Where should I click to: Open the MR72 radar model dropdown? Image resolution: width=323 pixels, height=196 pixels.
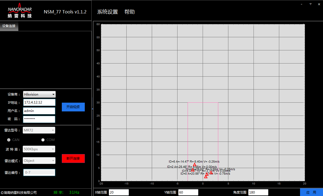[39, 130]
